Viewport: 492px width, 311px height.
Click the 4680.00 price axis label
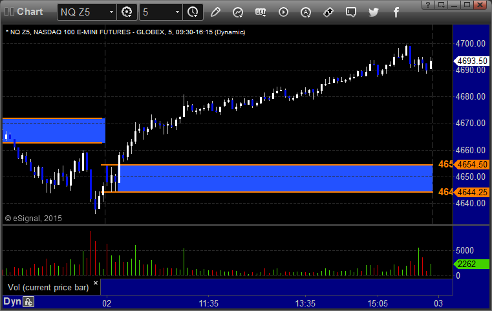(x=471, y=96)
